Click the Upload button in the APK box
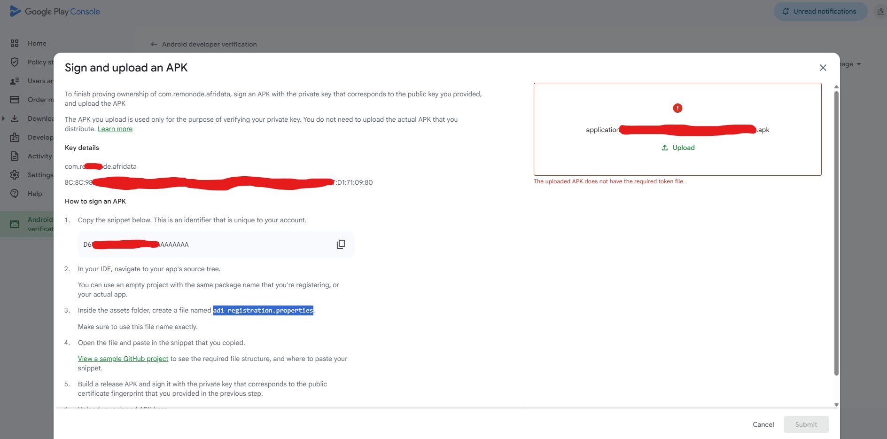 (678, 148)
